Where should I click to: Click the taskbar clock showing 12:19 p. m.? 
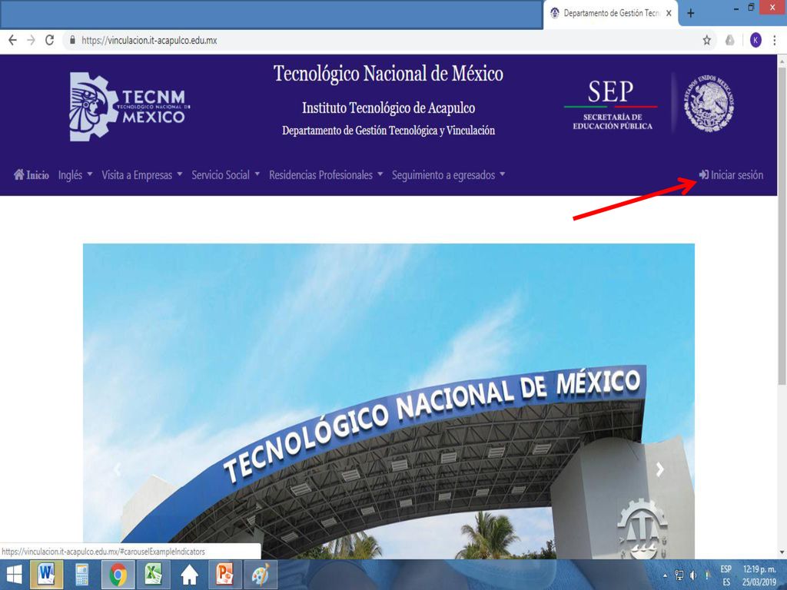tap(760, 575)
